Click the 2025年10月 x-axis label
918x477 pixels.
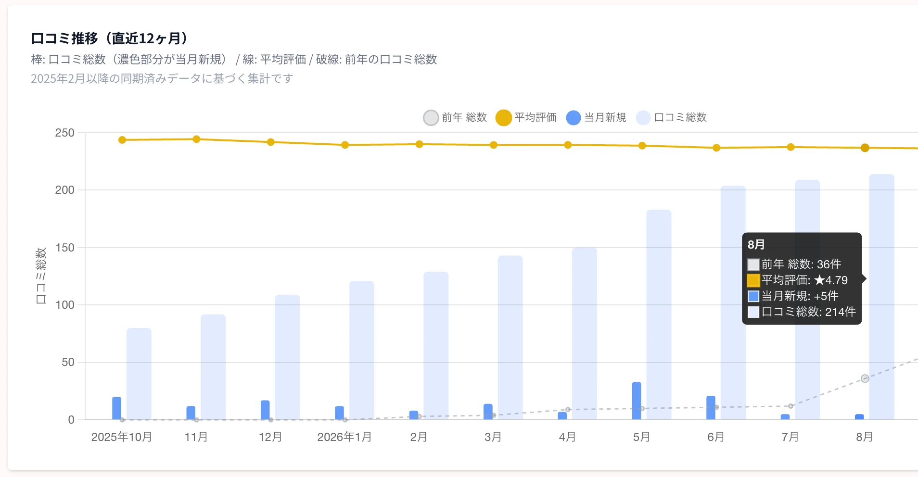[x=122, y=437]
